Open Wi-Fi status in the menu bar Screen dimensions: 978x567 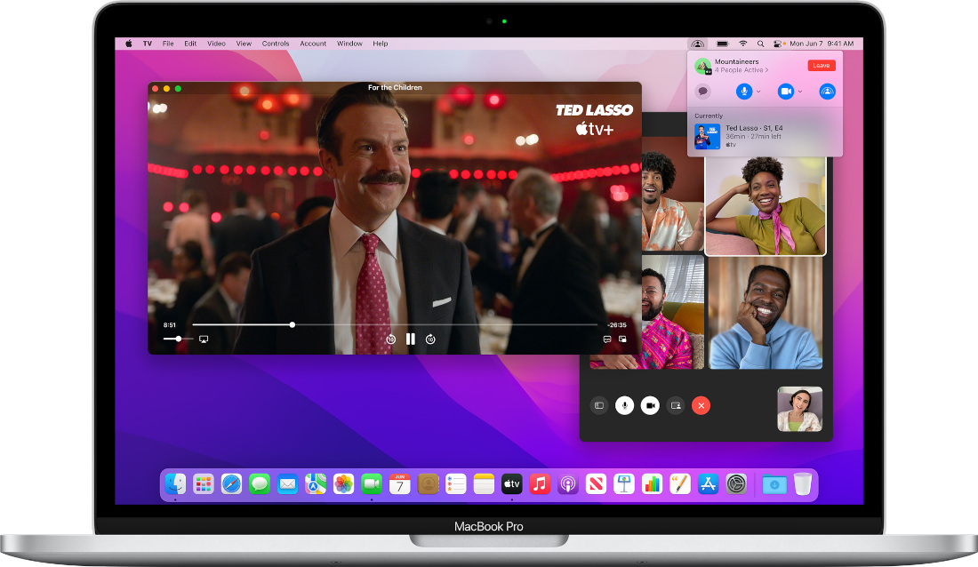tap(743, 44)
